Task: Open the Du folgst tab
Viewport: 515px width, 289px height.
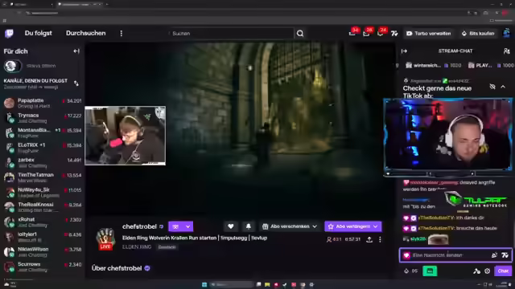Action: click(38, 34)
